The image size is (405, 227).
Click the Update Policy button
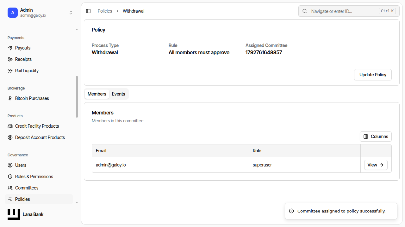pos(373,75)
